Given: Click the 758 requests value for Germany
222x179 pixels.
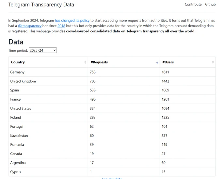Looking at the screenshot, I should 93,72.
